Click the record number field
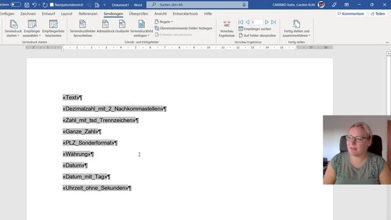The height and width of the screenshot is (220, 391). [x=257, y=22]
